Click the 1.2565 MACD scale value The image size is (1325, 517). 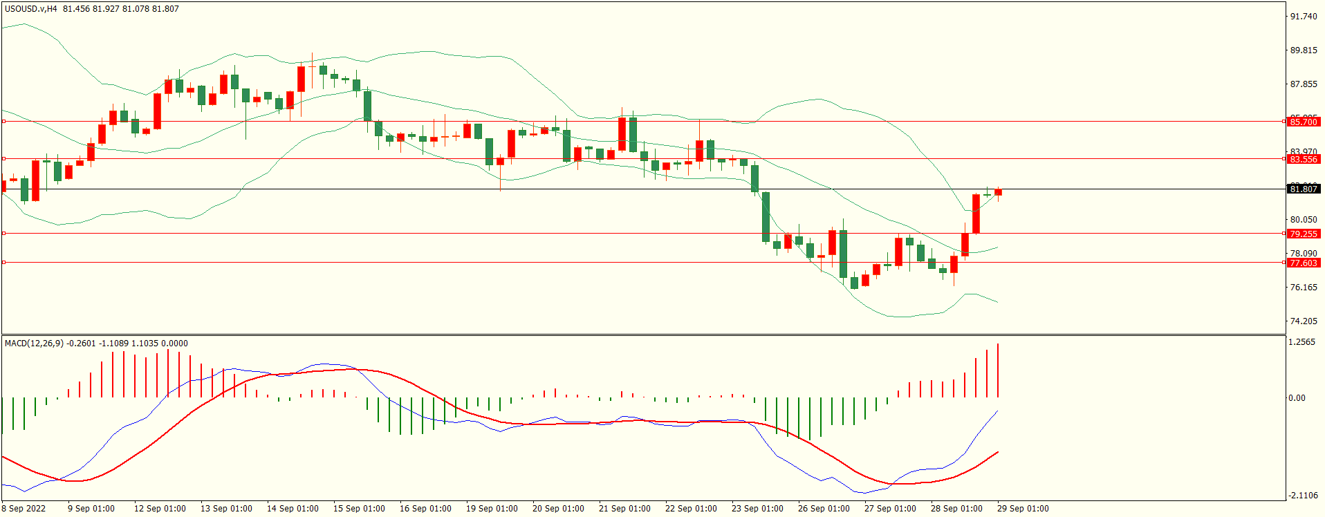tap(1302, 342)
